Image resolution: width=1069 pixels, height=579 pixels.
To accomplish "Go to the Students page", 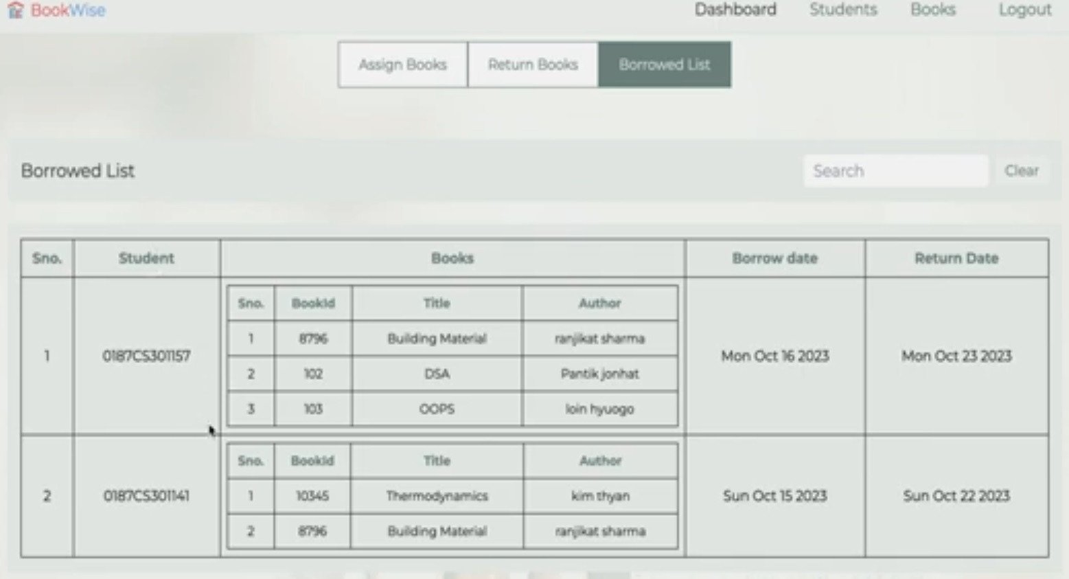I will tap(843, 10).
